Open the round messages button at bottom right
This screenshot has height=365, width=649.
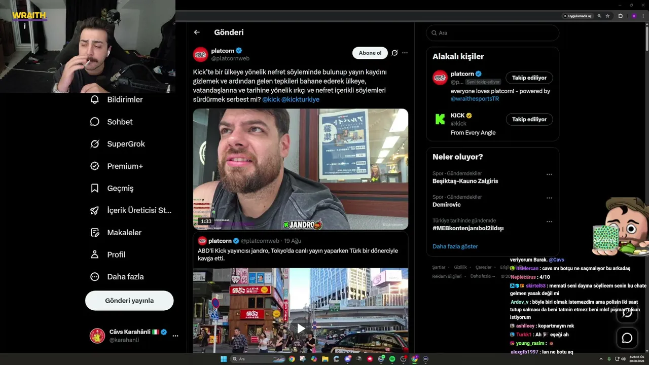pos(627,338)
